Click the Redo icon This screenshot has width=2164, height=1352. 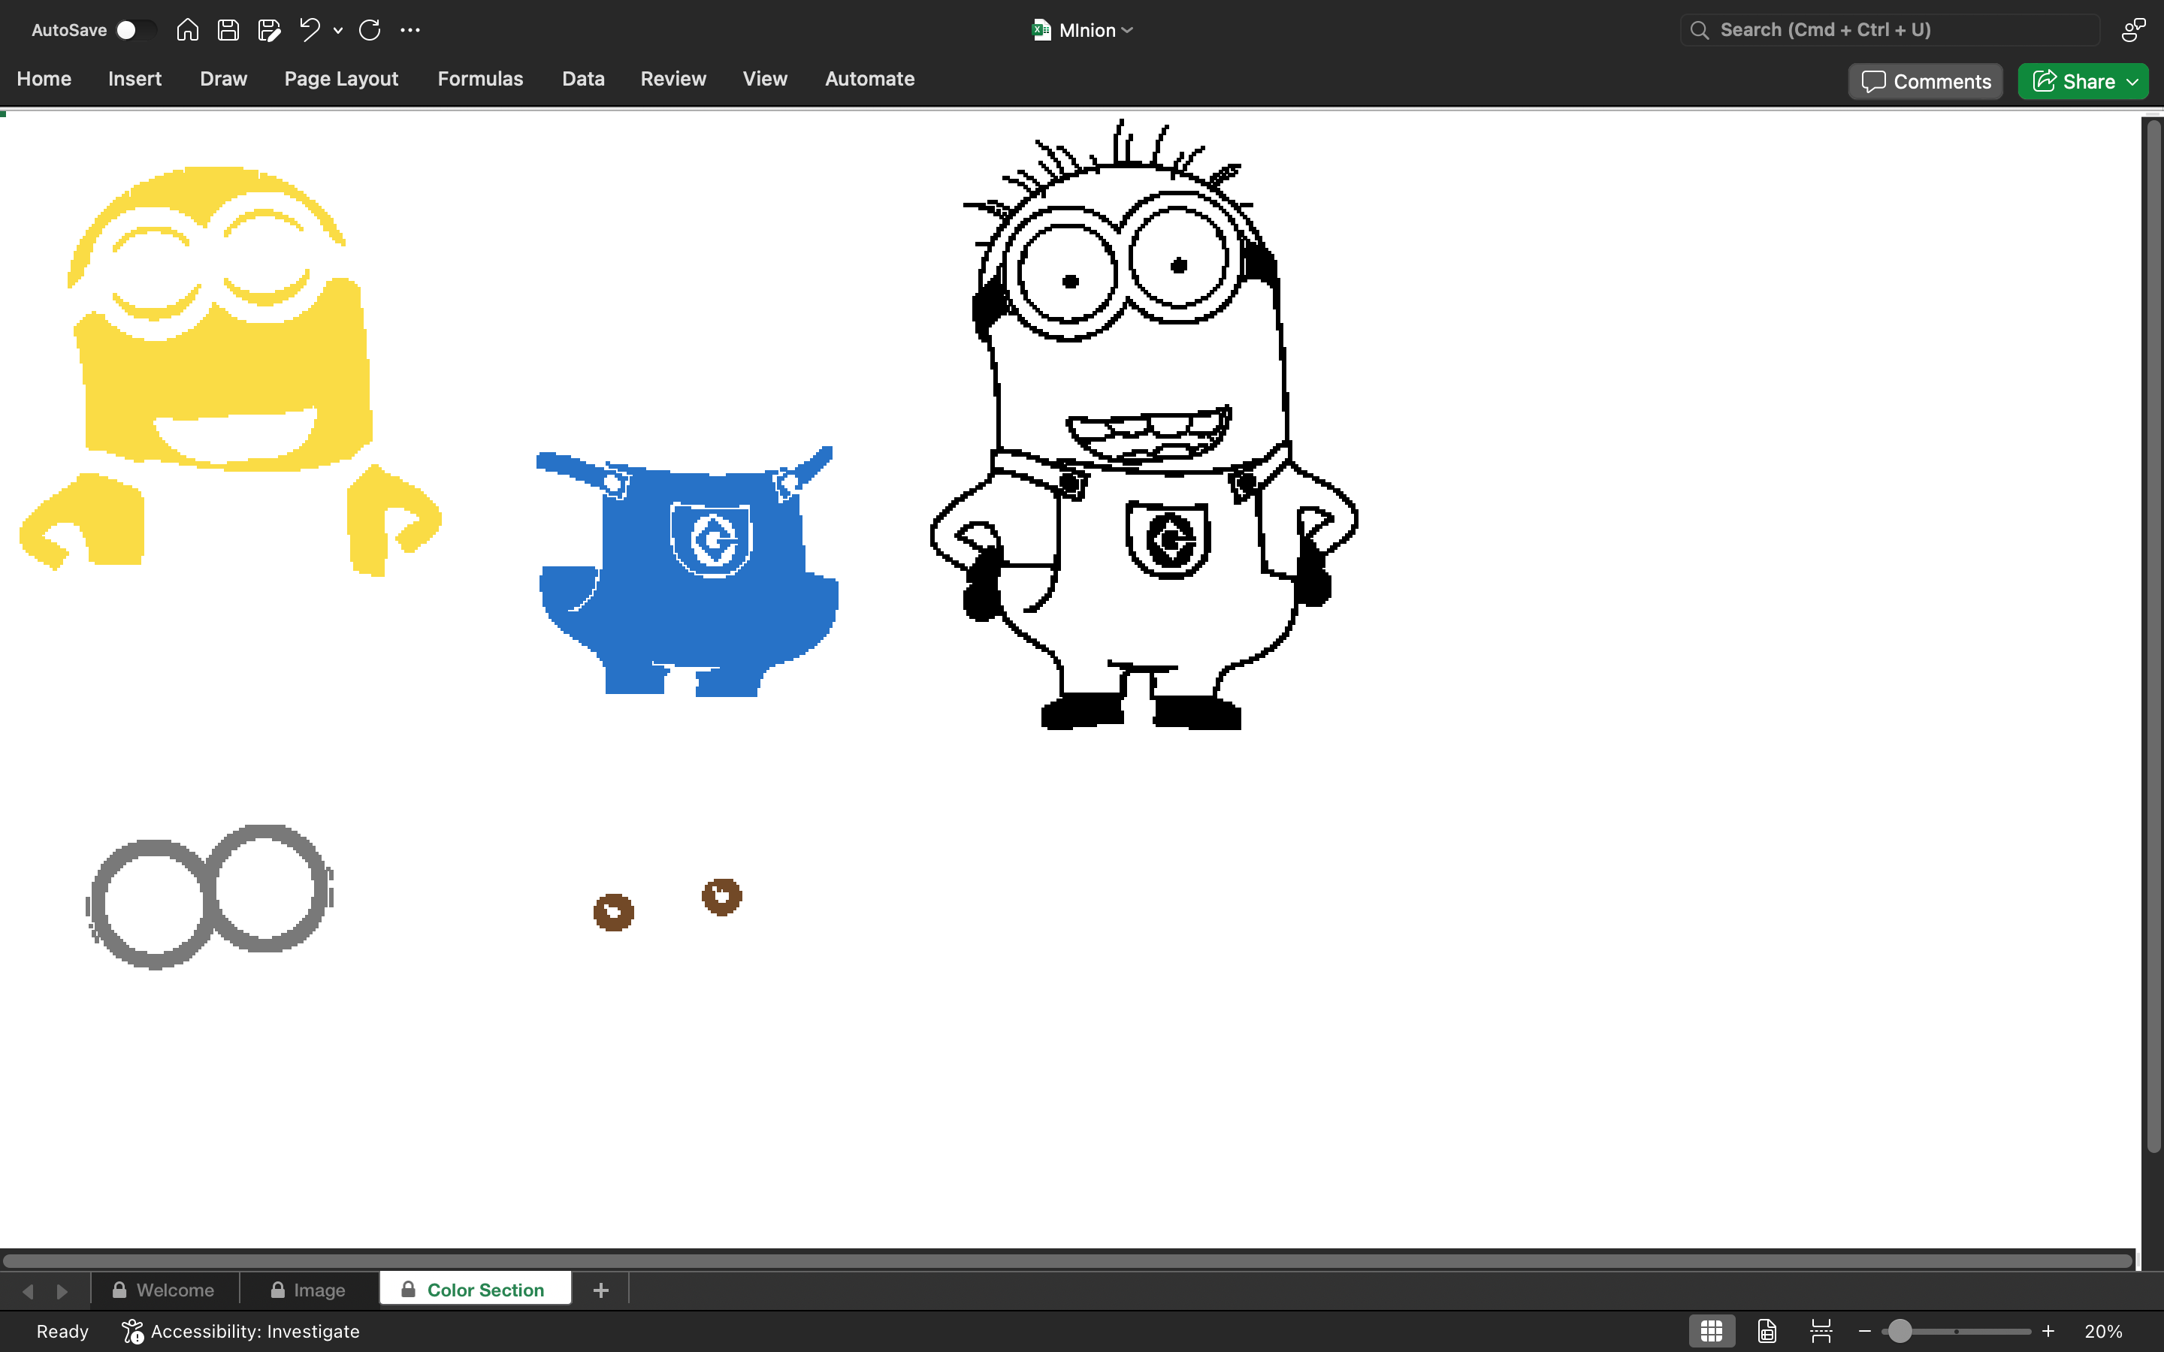coord(370,29)
